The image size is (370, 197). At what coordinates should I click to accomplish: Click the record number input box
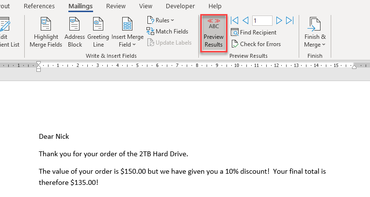coord(262,20)
